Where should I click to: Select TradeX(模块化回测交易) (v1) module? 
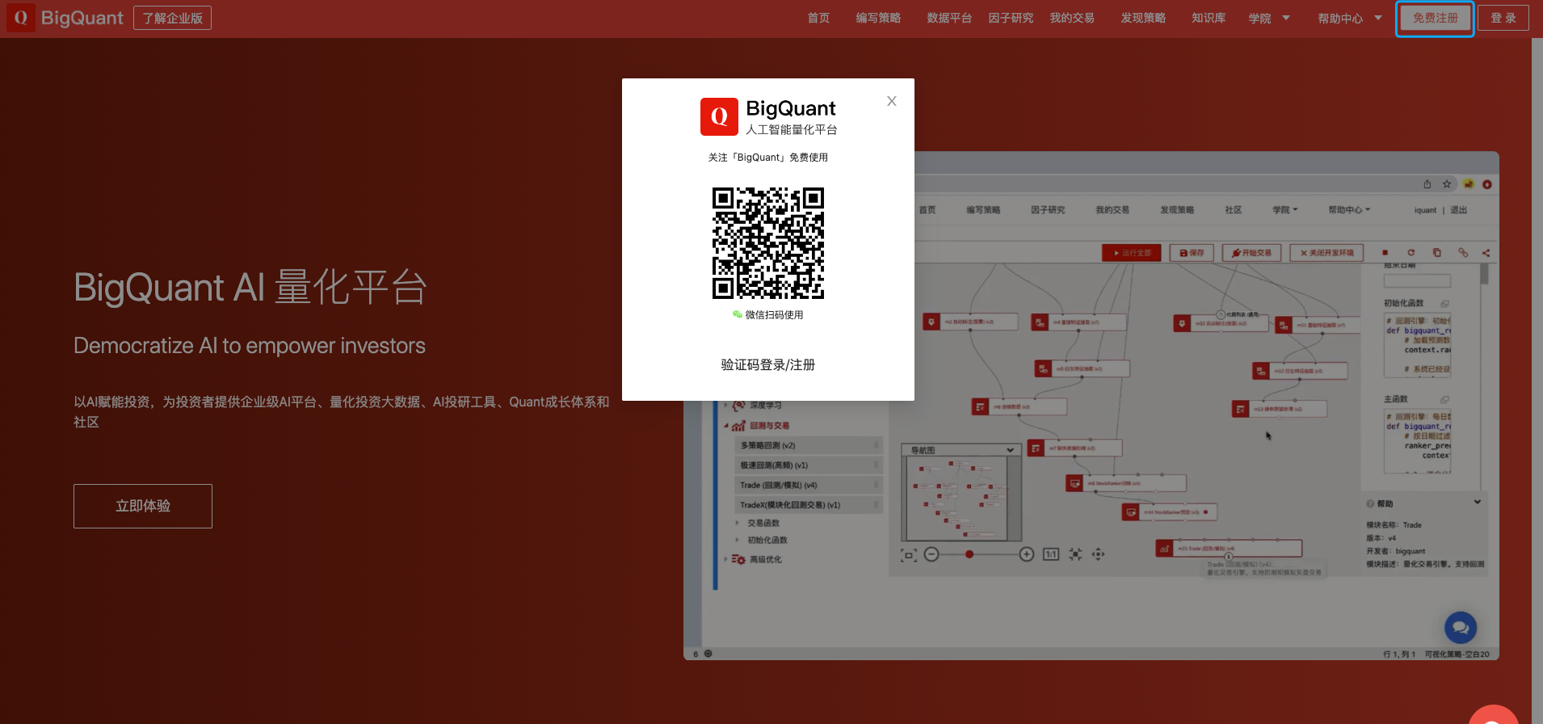coord(808,505)
